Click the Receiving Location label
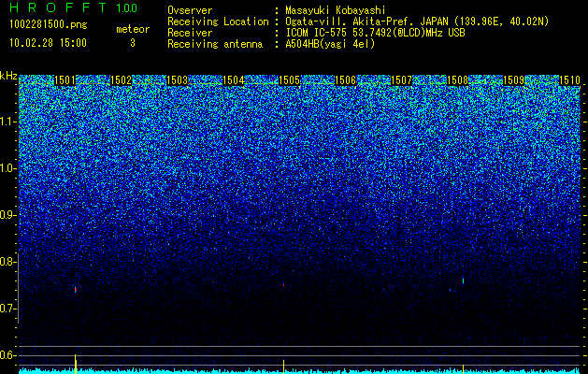This screenshot has width=588, height=374. [x=218, y=22]
